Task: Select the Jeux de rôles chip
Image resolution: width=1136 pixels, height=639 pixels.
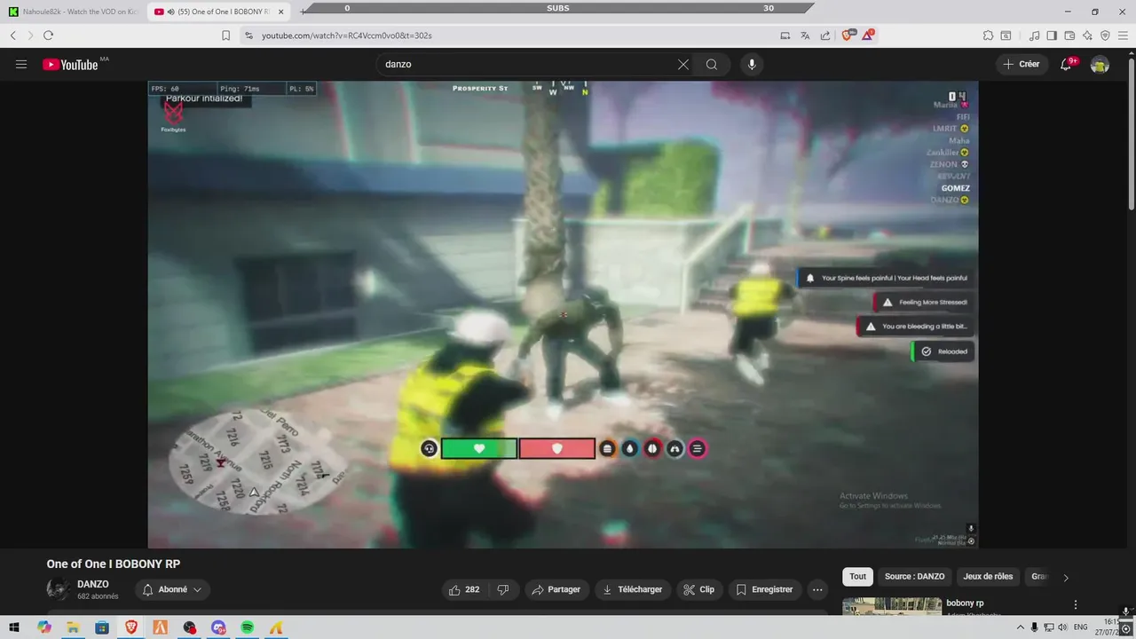Action: point(988,577)
